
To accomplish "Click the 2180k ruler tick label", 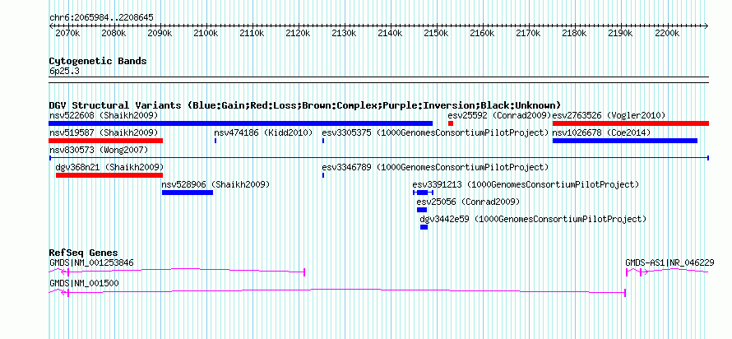I will coord(574,34).
